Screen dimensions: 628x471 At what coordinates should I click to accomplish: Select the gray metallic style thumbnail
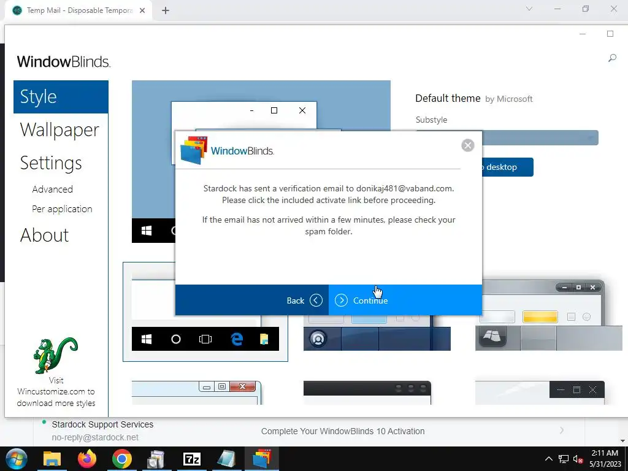pos(549,315)
